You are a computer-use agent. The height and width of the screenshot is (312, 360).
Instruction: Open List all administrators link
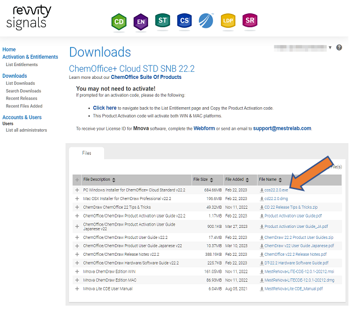coord(27,130)
